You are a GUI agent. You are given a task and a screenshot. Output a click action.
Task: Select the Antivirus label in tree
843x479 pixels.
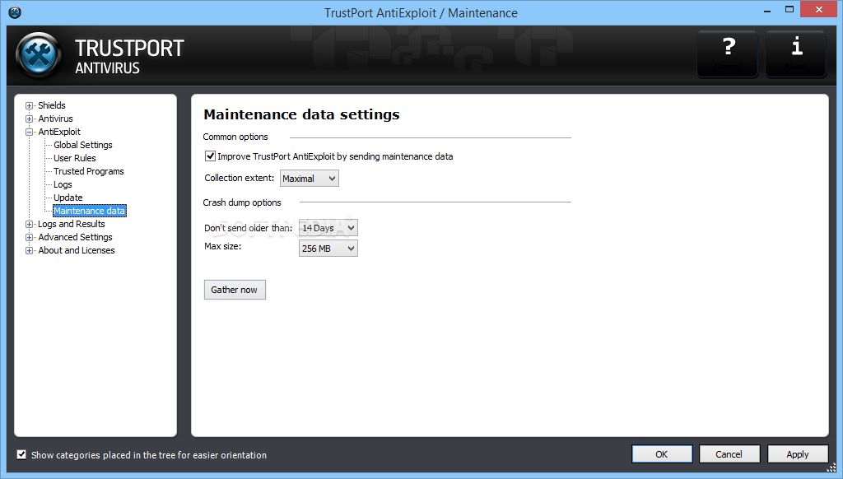click(x=55, y=119)
